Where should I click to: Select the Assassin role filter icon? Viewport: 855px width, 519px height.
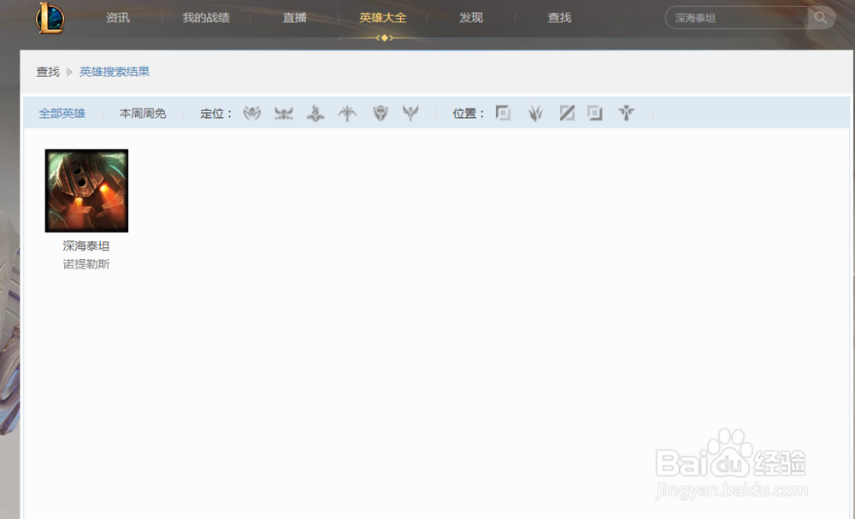pos(283,113)
